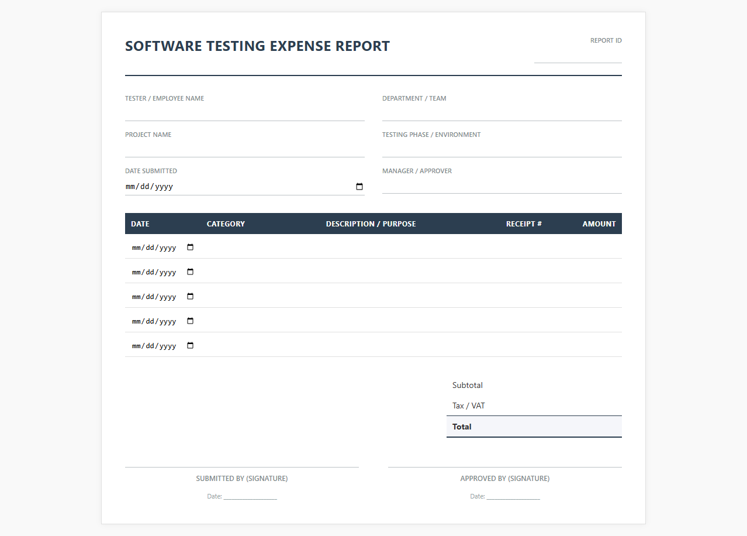Click the bold Total label
Viewport: 747px width, 536px height.
coord(462,427)
